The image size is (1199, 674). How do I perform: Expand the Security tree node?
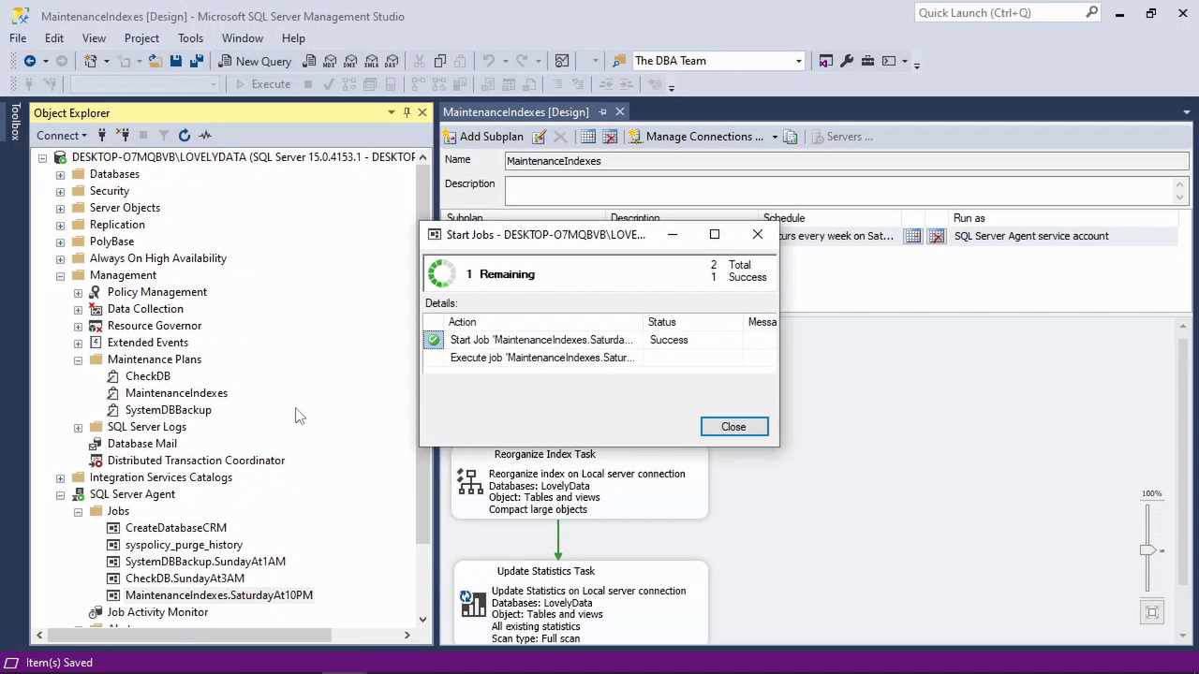coord(61,191)
